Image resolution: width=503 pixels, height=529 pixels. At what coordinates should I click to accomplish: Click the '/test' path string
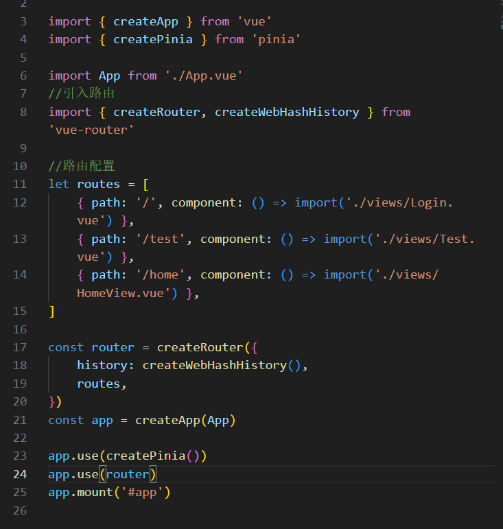[x=161, y=239]
